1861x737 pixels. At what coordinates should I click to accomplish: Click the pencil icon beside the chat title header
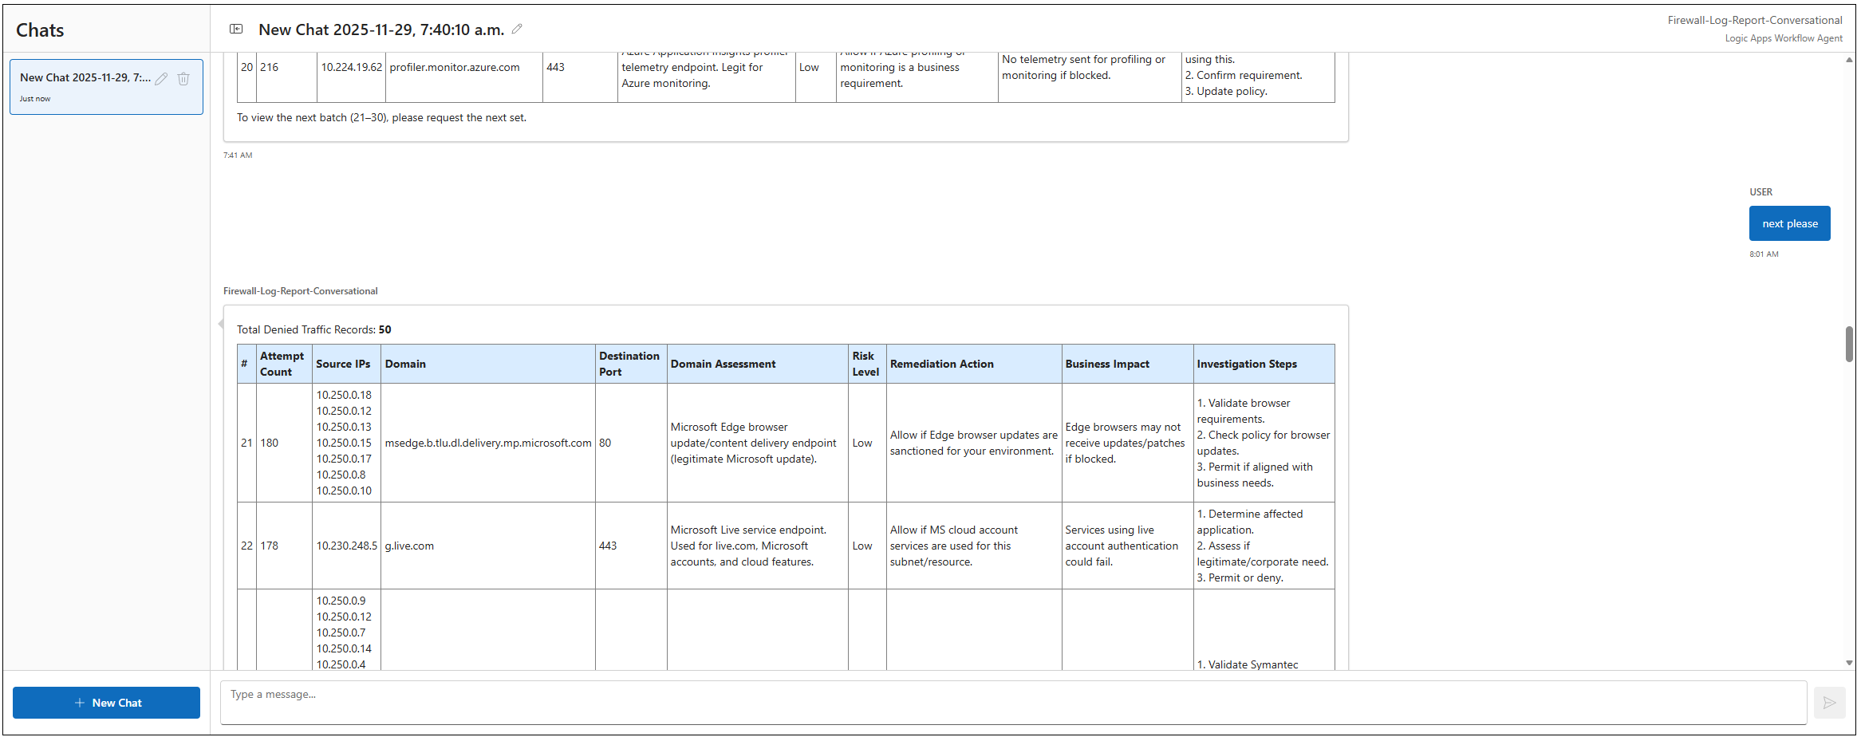[517, 29]
